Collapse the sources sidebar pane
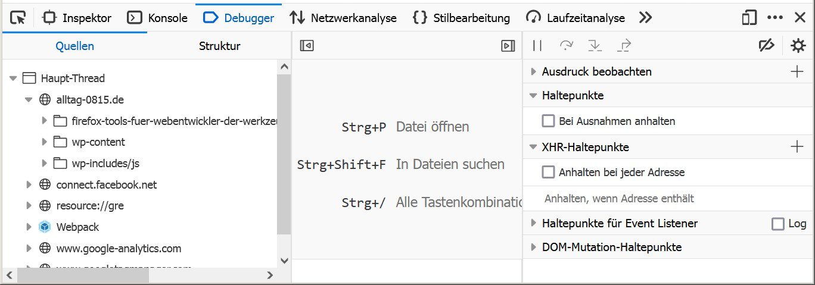This screenshot has height=285, width=815. tap(307, 46)
